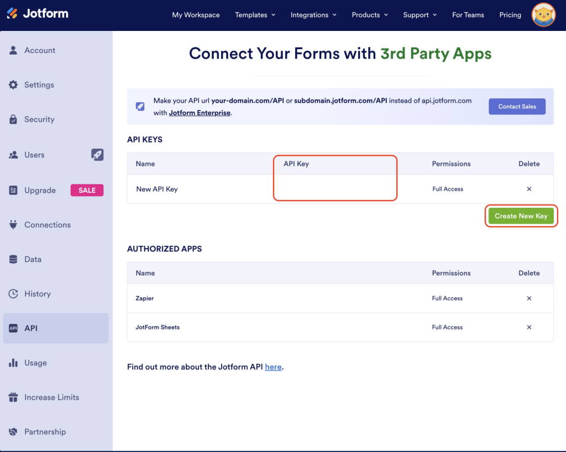The height and width of the screenshot is (452, 566).
Task: Click the Create New Key button
Action: pyautogui.click(x=521, y=216)
